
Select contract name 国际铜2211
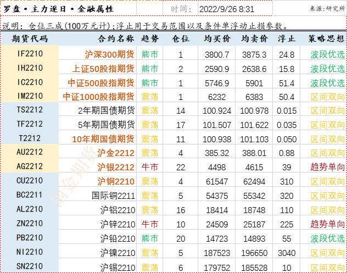[113, 196]
